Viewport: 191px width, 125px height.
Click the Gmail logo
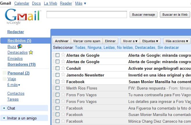tap(22, 17)
